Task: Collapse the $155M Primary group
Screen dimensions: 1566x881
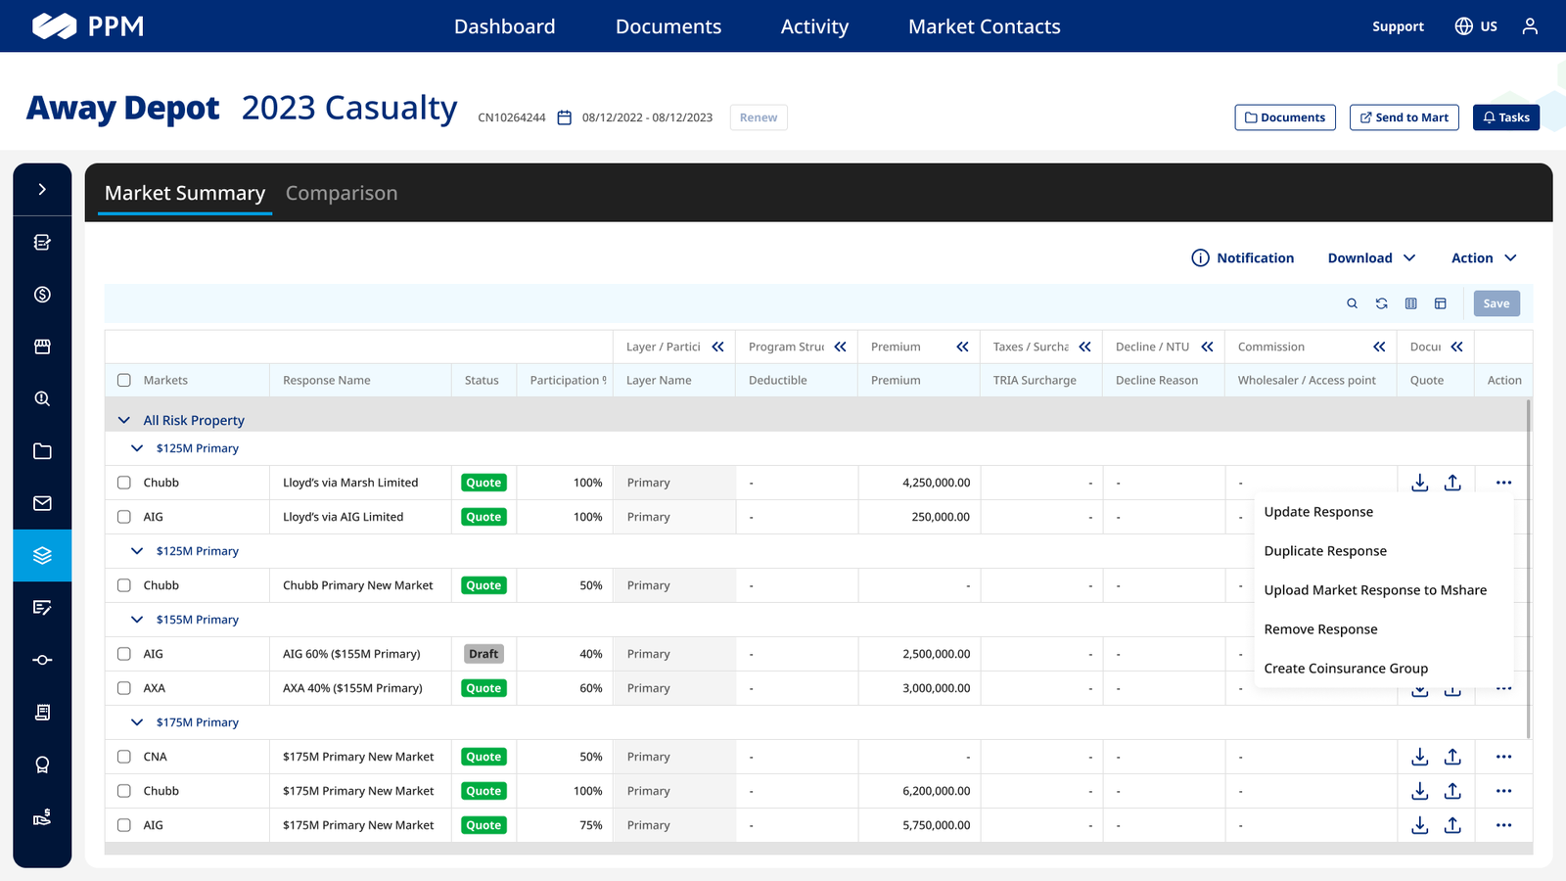Action: 137,620
